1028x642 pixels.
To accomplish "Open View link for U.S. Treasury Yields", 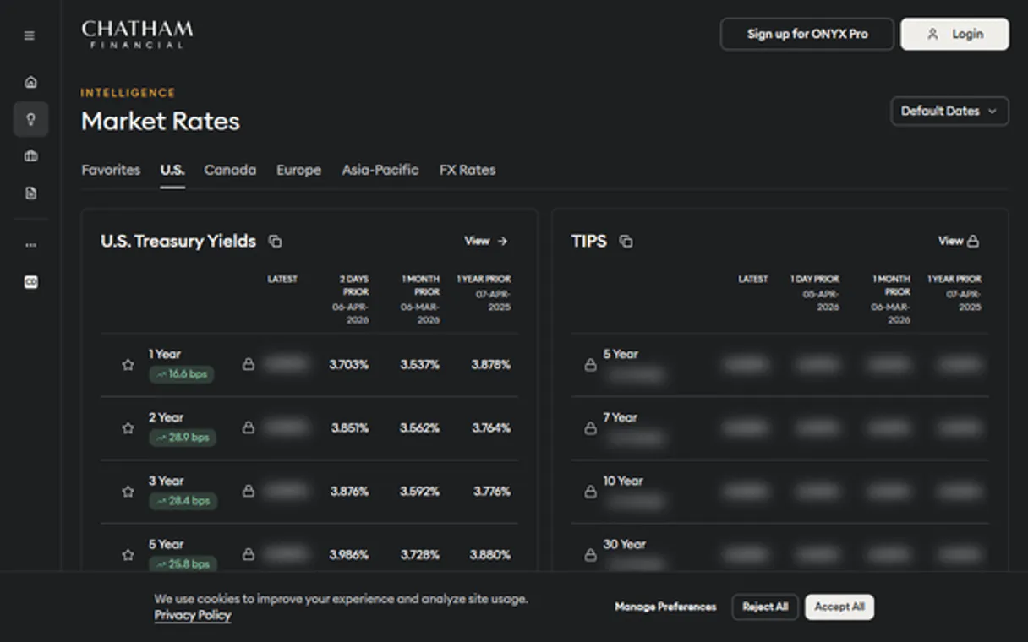I will 486,241.
